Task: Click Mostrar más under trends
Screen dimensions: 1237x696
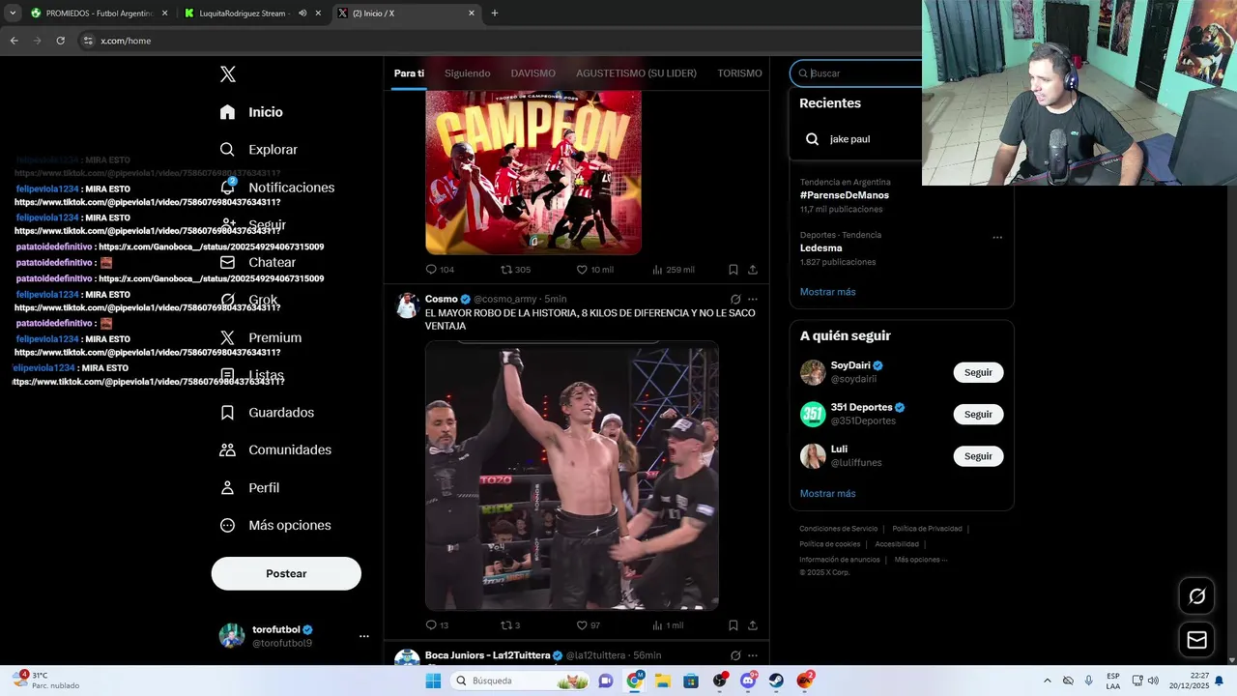Action: tap(827, 292)
